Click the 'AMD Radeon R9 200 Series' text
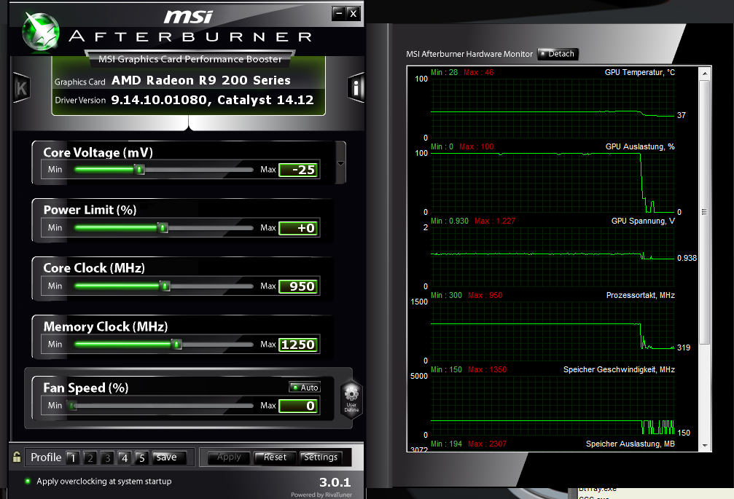Viewport: 734px width, 499px height. tap(201, 80)
